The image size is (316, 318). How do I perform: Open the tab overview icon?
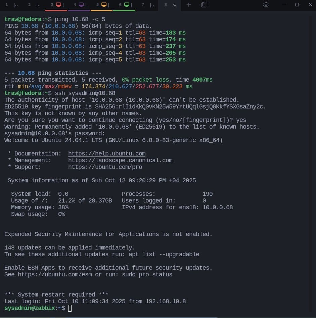coord(204,5)
